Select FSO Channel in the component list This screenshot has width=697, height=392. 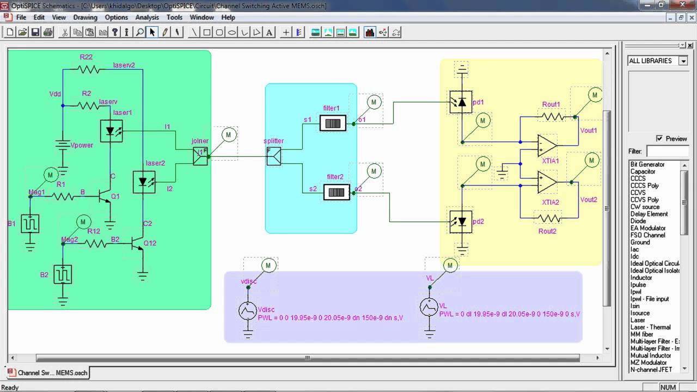click(648, 235)
